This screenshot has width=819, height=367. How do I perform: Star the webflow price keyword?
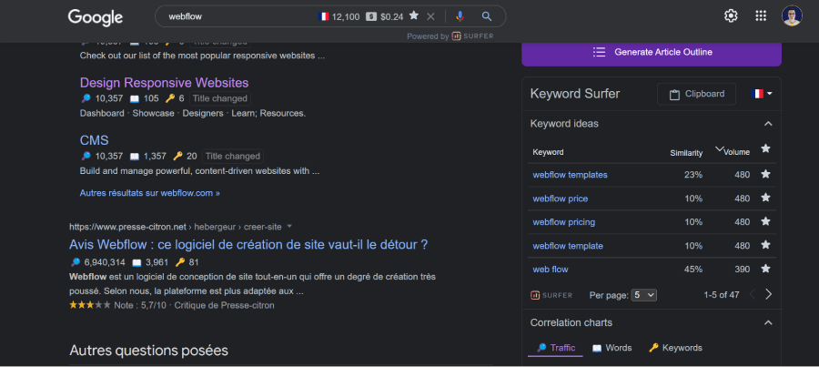coord(765,198)
